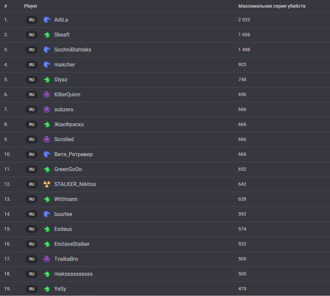The image size is (330, 296).
Task: Select the ЖакФрэско player name
Action: click(x=69, y=125)
